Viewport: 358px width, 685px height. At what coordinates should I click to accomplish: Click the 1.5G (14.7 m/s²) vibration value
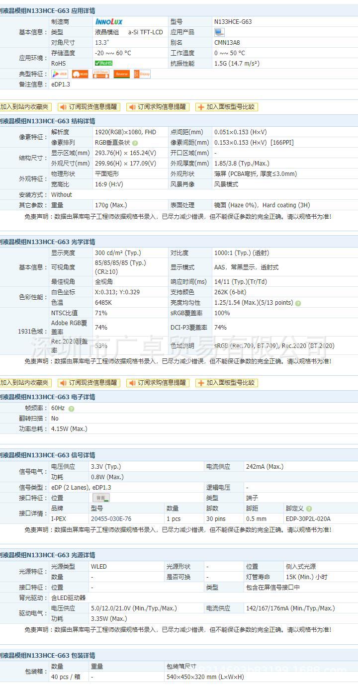(x=237, y=63)
